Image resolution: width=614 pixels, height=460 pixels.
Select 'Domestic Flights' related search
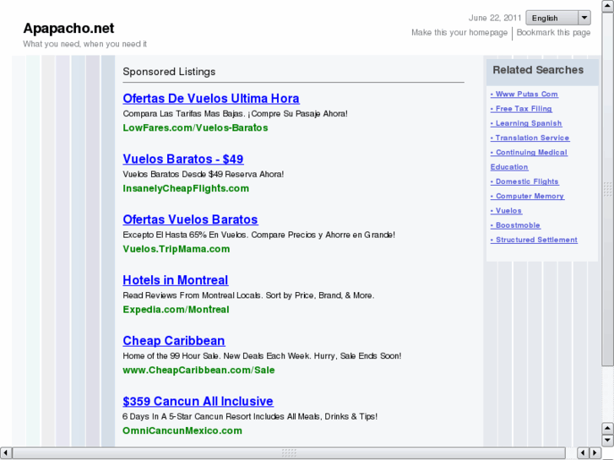pyautogui.click(x=524, y=181)
